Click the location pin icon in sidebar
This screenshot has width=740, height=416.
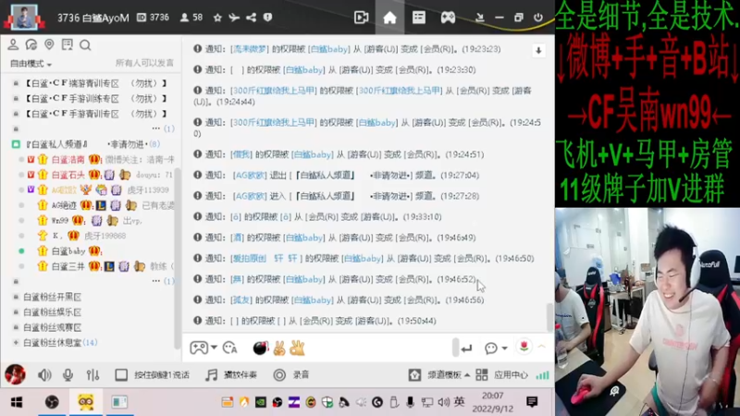49,44
